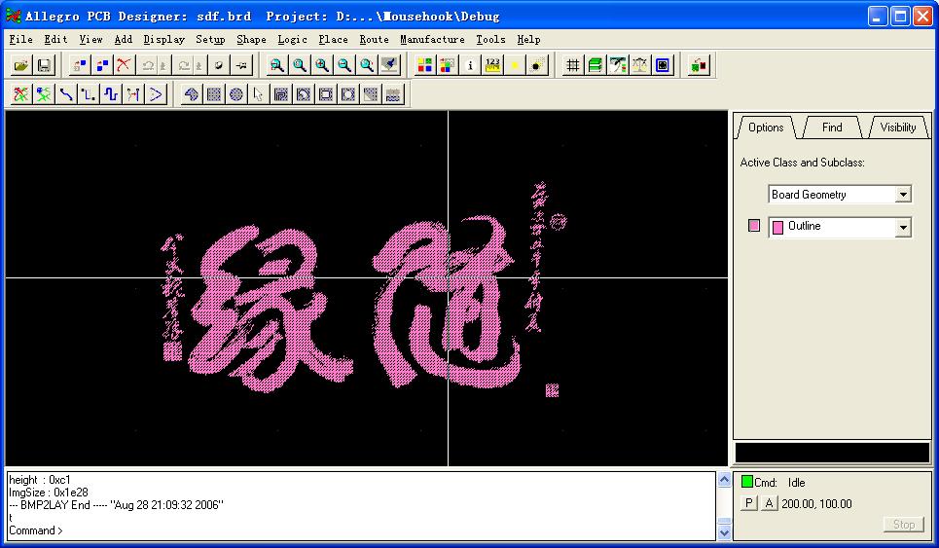This screenshot has width=939, height=548.
Task: Click the Zoom Fit magnifier icon
Action: (300, 64)
